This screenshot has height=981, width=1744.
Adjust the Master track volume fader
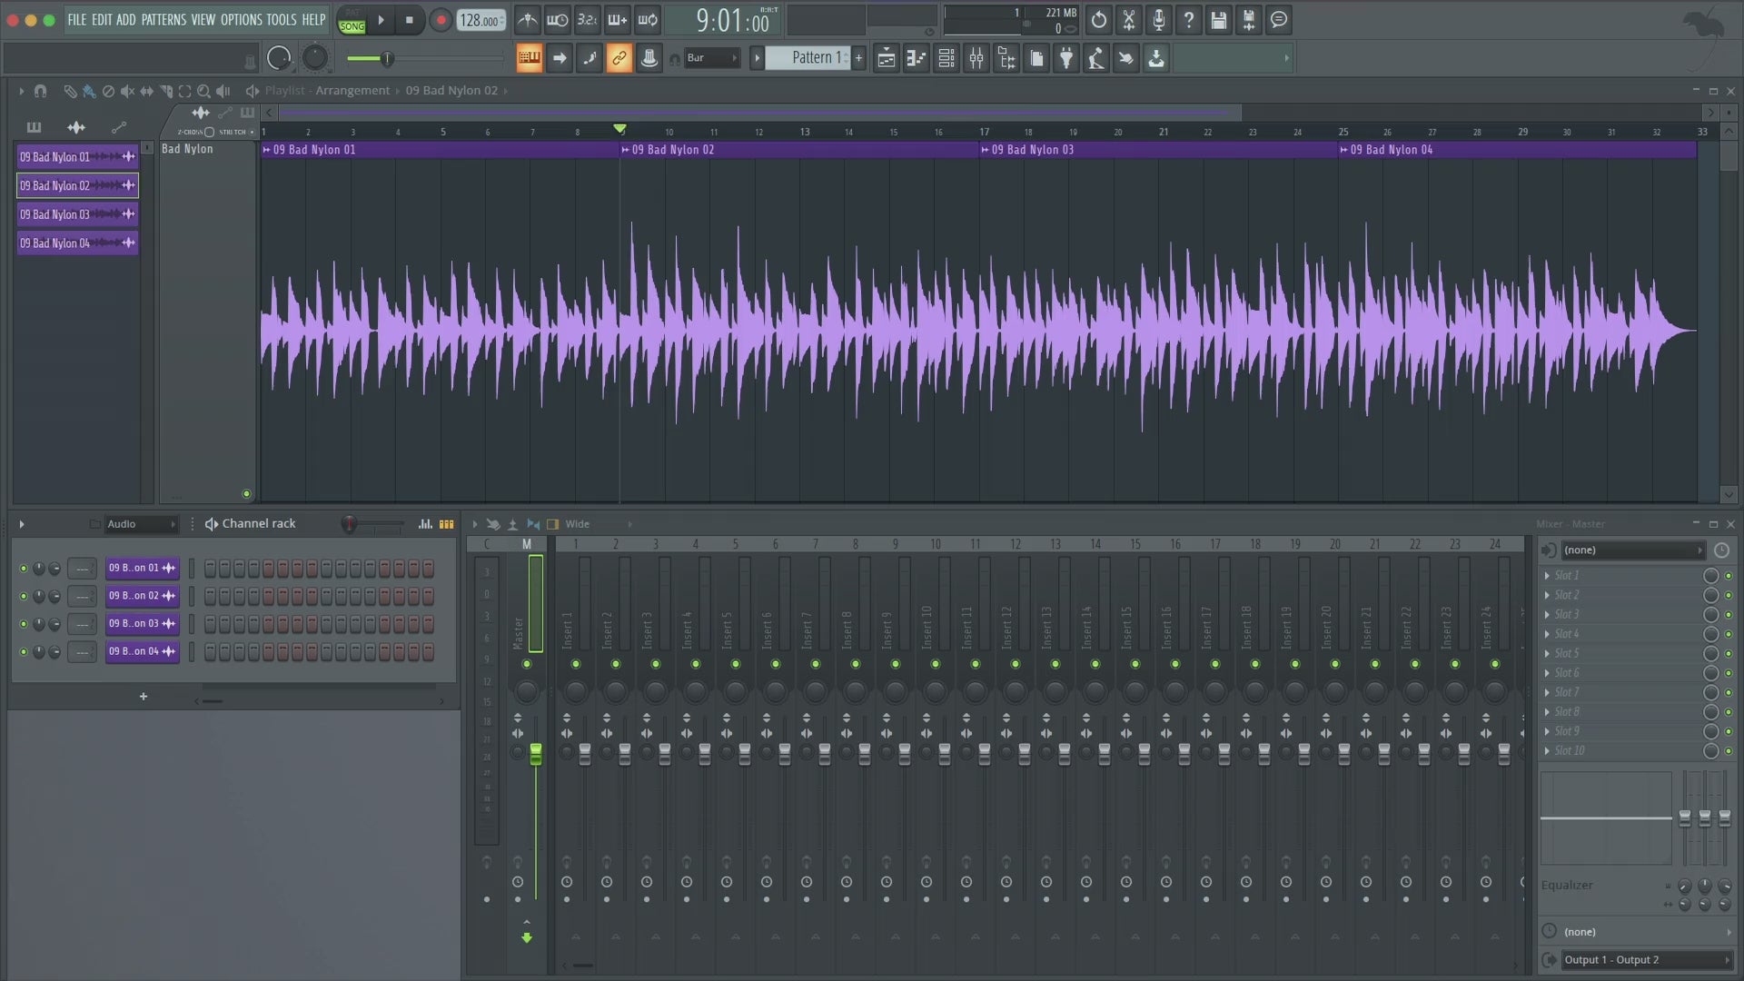point(536,753)
